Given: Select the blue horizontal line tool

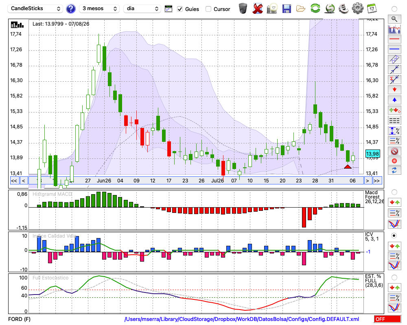Looking at the screenshot, I should point(394,49).
